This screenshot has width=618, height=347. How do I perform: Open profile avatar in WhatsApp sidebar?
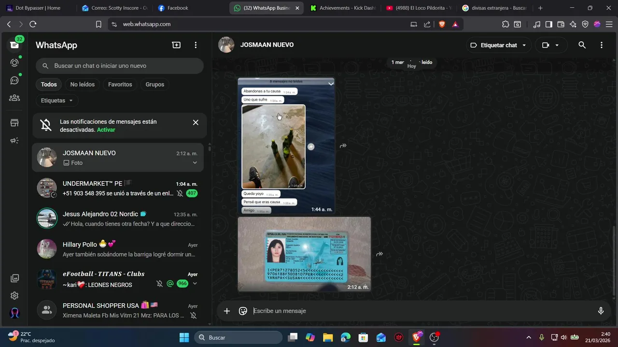(x=14, y=313)
